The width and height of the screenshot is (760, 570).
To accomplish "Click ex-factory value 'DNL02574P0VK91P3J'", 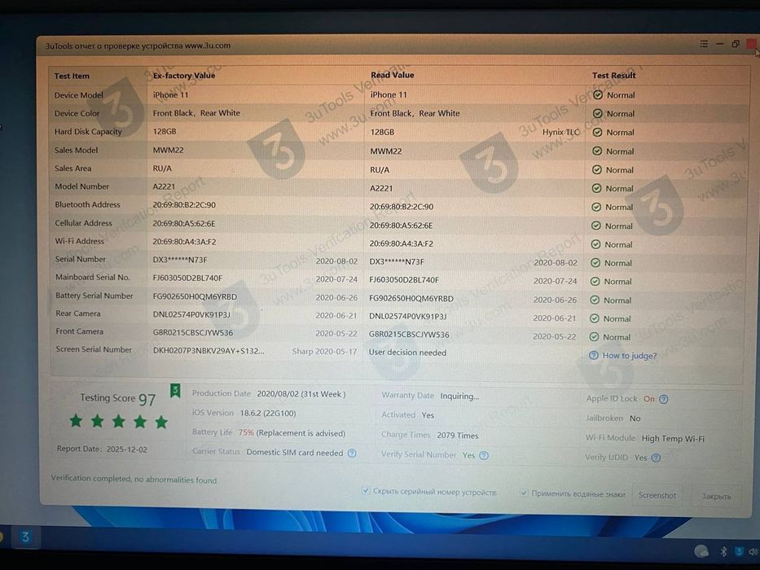I will [x=191, y=314].
